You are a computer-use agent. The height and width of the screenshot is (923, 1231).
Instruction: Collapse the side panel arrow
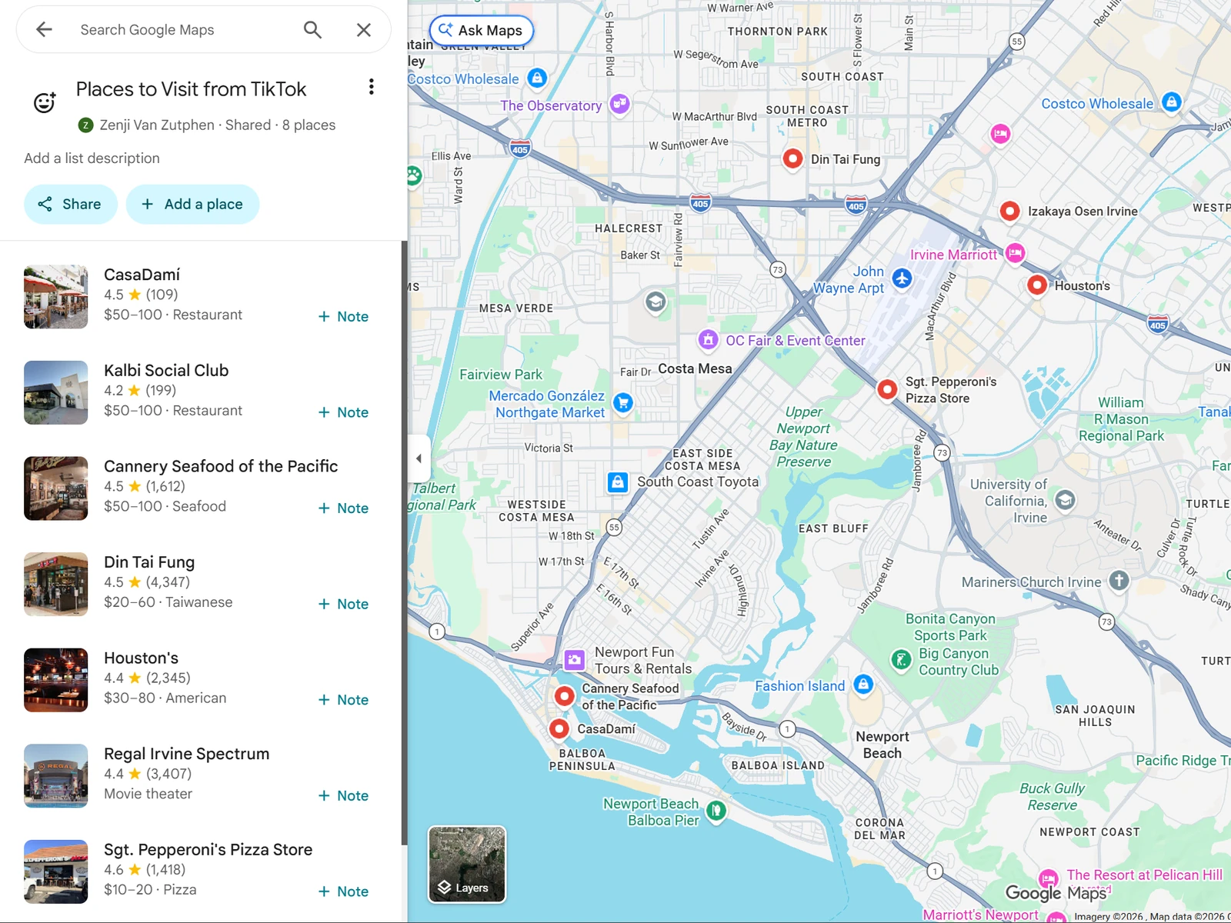click(x=419, y=459)
